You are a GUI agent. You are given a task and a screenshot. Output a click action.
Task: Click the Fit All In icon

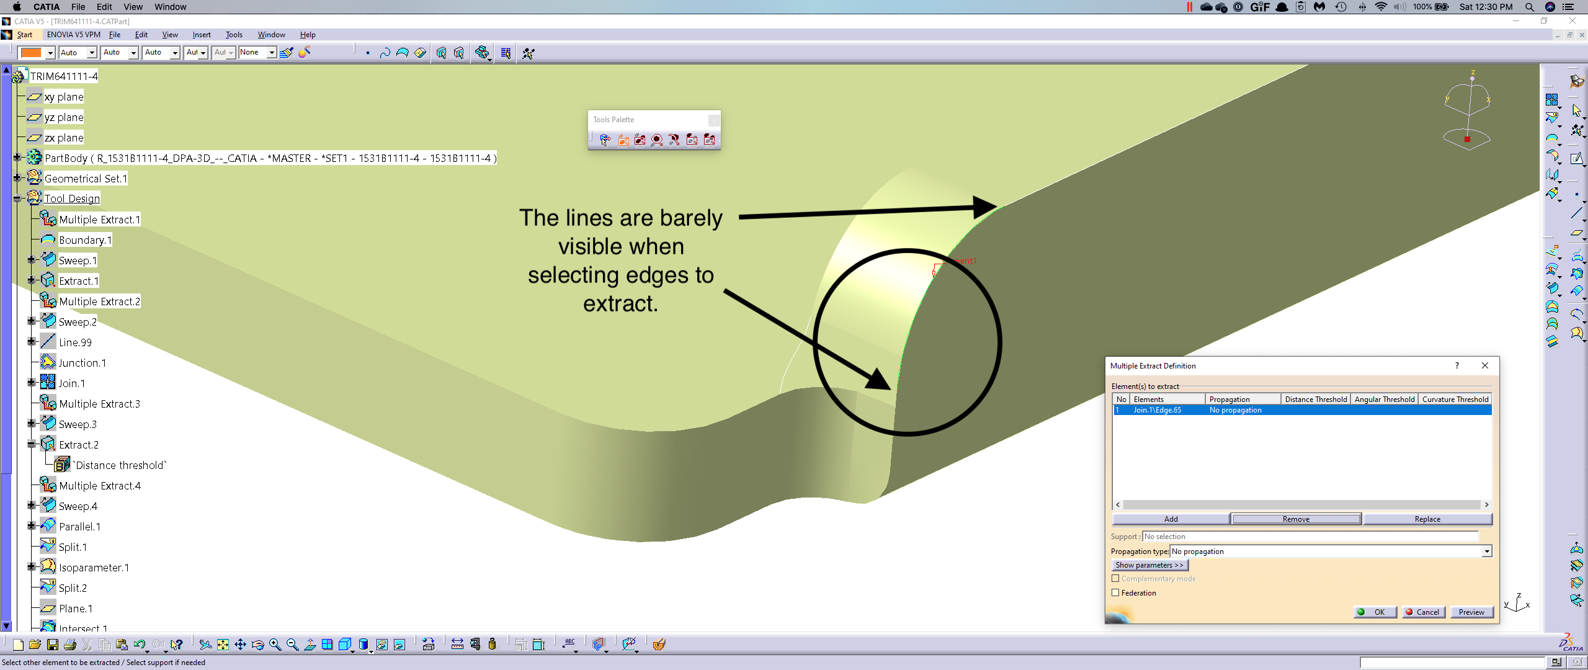click(x=223, y=644)
